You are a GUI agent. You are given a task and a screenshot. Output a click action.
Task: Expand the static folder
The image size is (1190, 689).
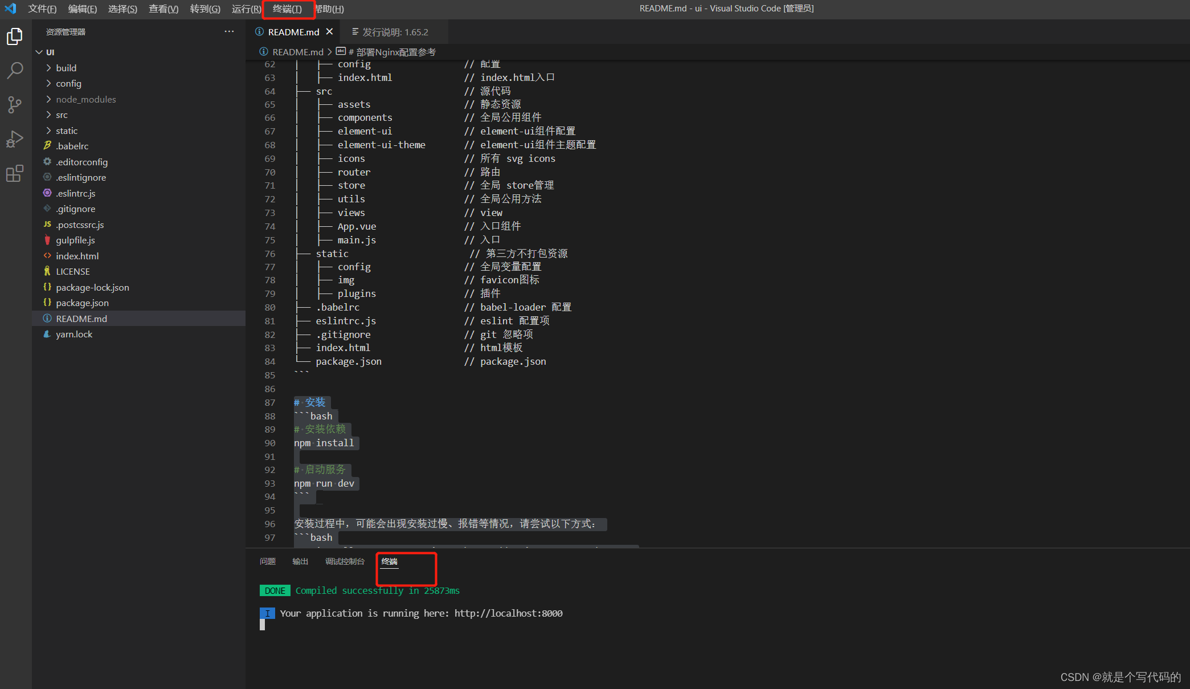tap(48, 131)
